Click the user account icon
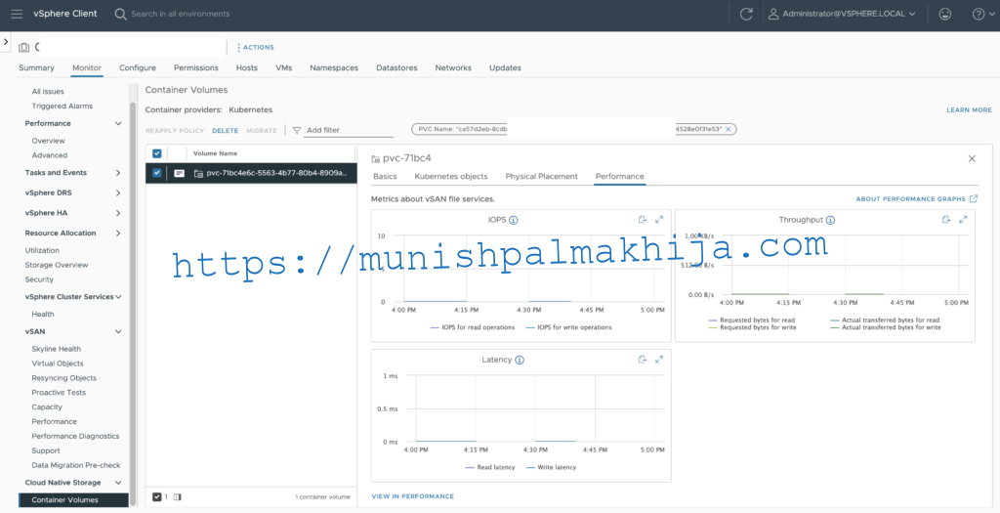The width and height of the screenshot is (1000, 513). (x=773, y=14)
